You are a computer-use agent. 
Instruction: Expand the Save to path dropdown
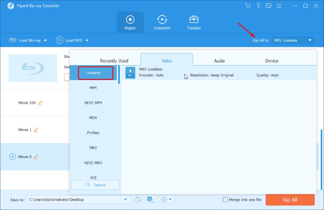pyautogui.click(x=126, y=199)
